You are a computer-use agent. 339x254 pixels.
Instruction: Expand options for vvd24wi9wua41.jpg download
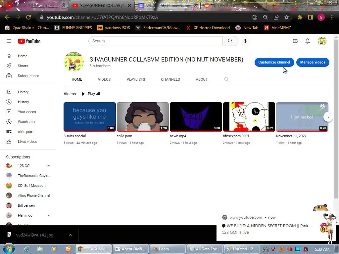tap(71, 235)
